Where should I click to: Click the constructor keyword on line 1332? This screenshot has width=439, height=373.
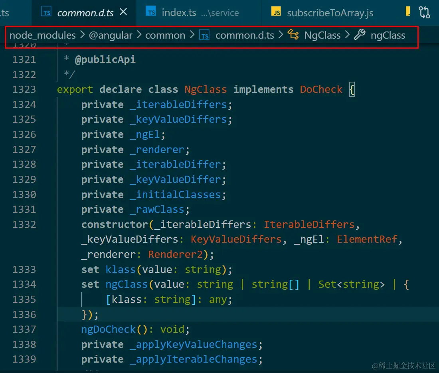pyautogui.click(x=115, y=224)
